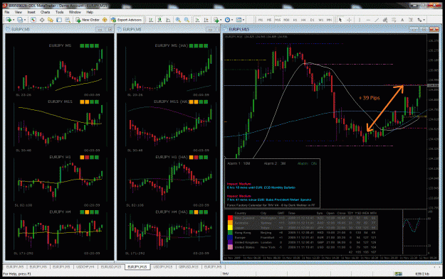The image size is (445, 279).
Task: Switch chart to Bar Chart mode
Action: click(x=151, y=20)
